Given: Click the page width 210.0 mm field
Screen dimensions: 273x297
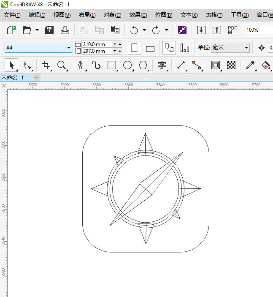Looking at the screenshot, I should click(x=96, y=44).
